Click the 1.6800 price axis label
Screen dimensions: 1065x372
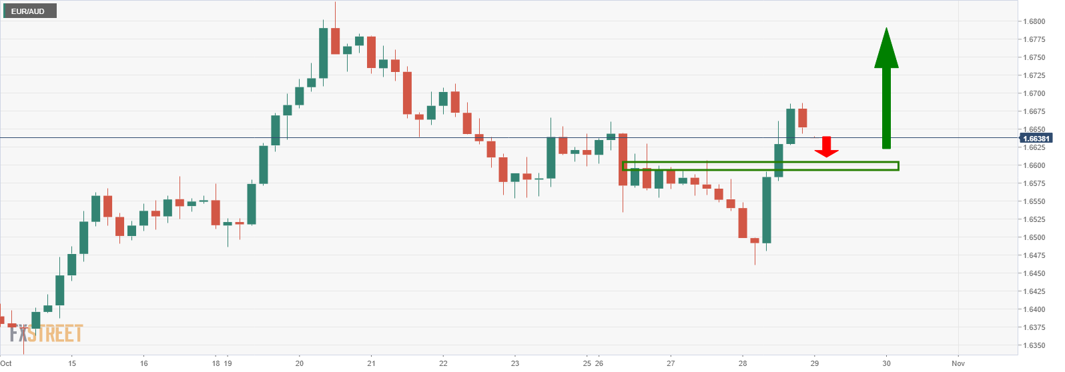click(1034, 22)
